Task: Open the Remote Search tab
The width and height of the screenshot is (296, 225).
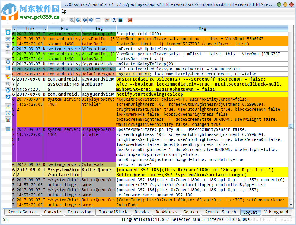Action: coord(221,212)
